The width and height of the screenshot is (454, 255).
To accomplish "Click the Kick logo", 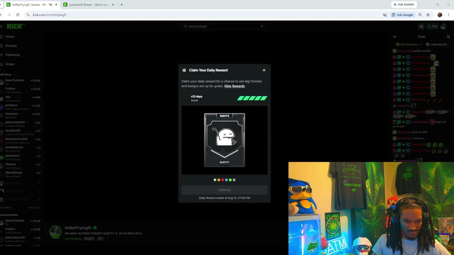I will tap(16, 26).
